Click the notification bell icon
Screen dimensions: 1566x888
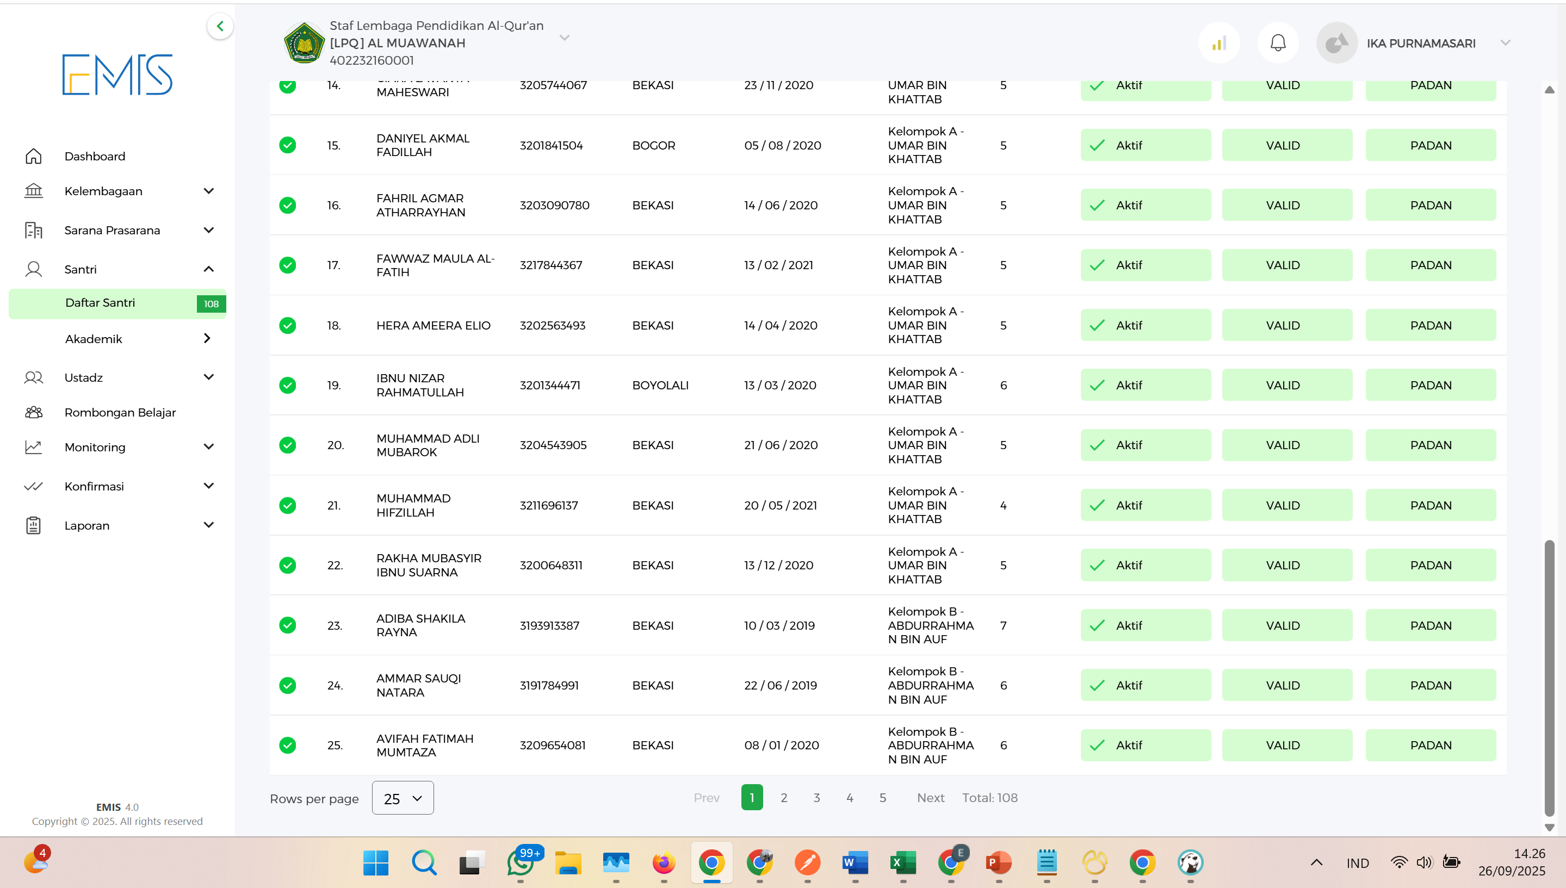1278,43
